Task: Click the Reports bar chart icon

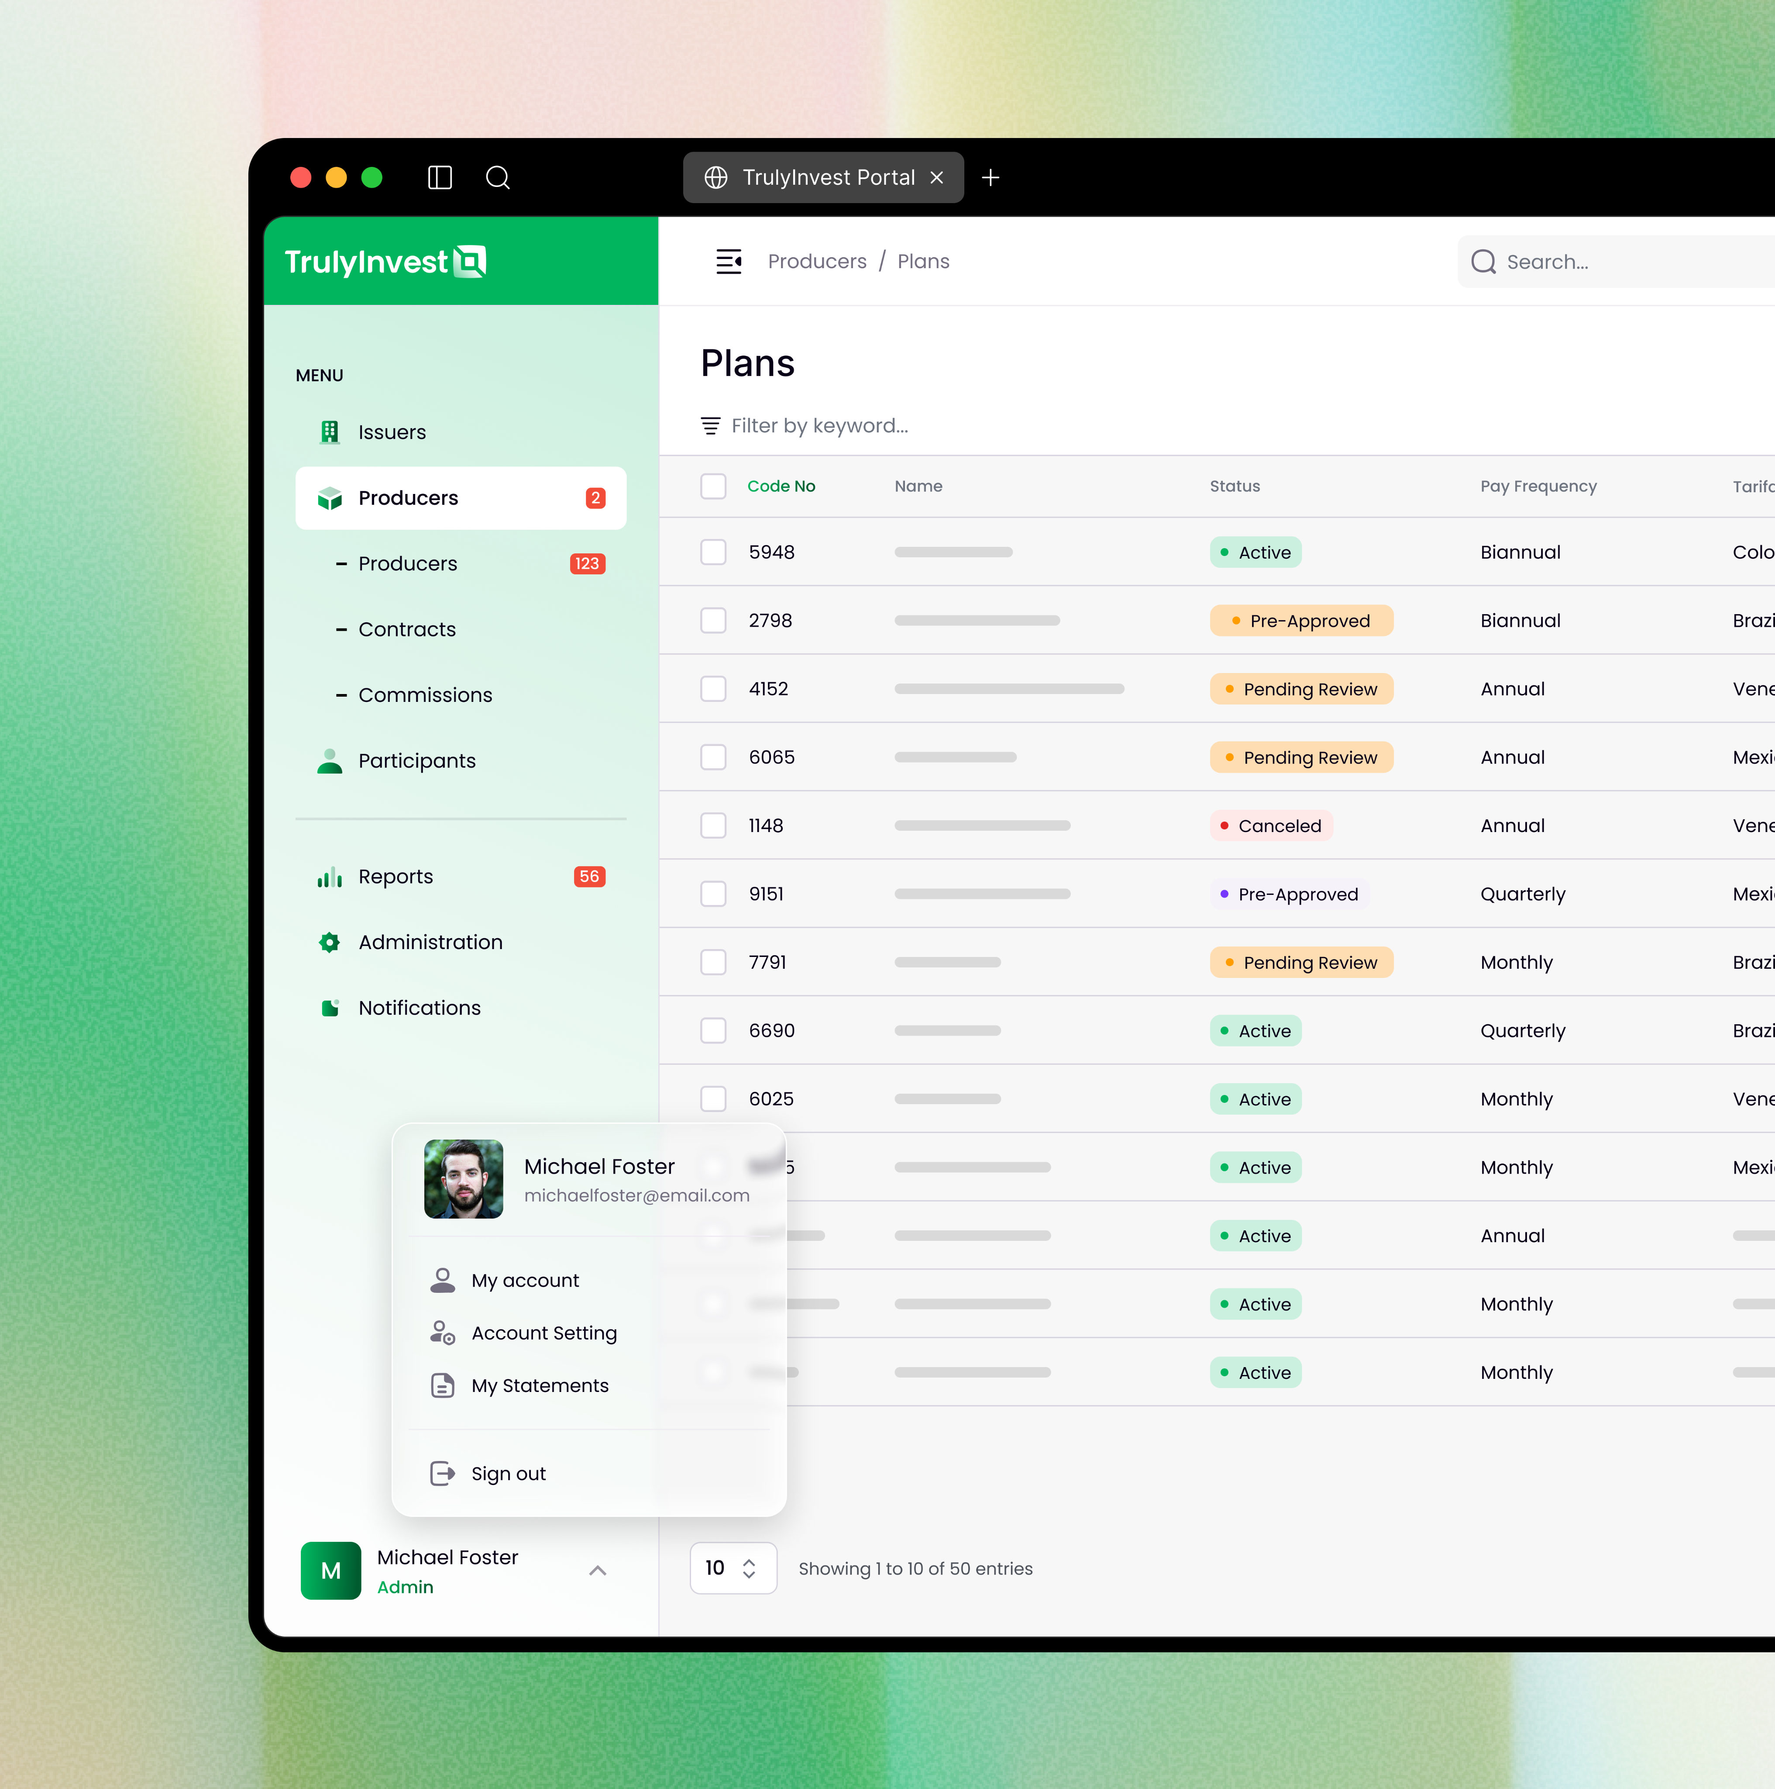Action: pos(330,876)
